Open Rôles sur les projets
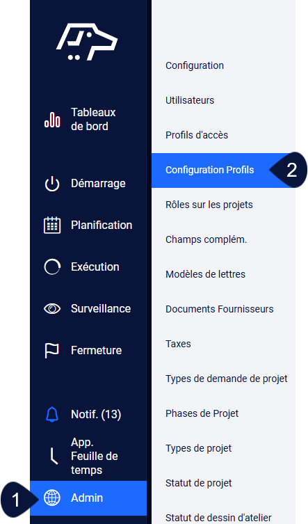Screen dimensions: 308x524 click(209, 205)
